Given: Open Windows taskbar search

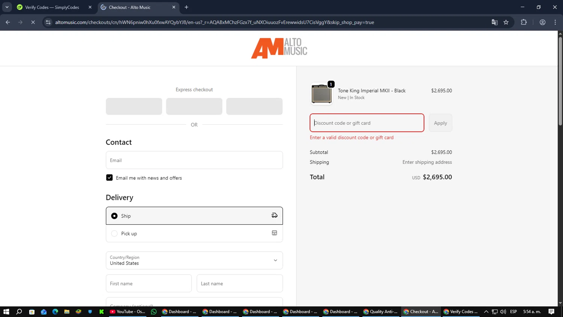Looking at the screenshot, I should click(19, 312).
